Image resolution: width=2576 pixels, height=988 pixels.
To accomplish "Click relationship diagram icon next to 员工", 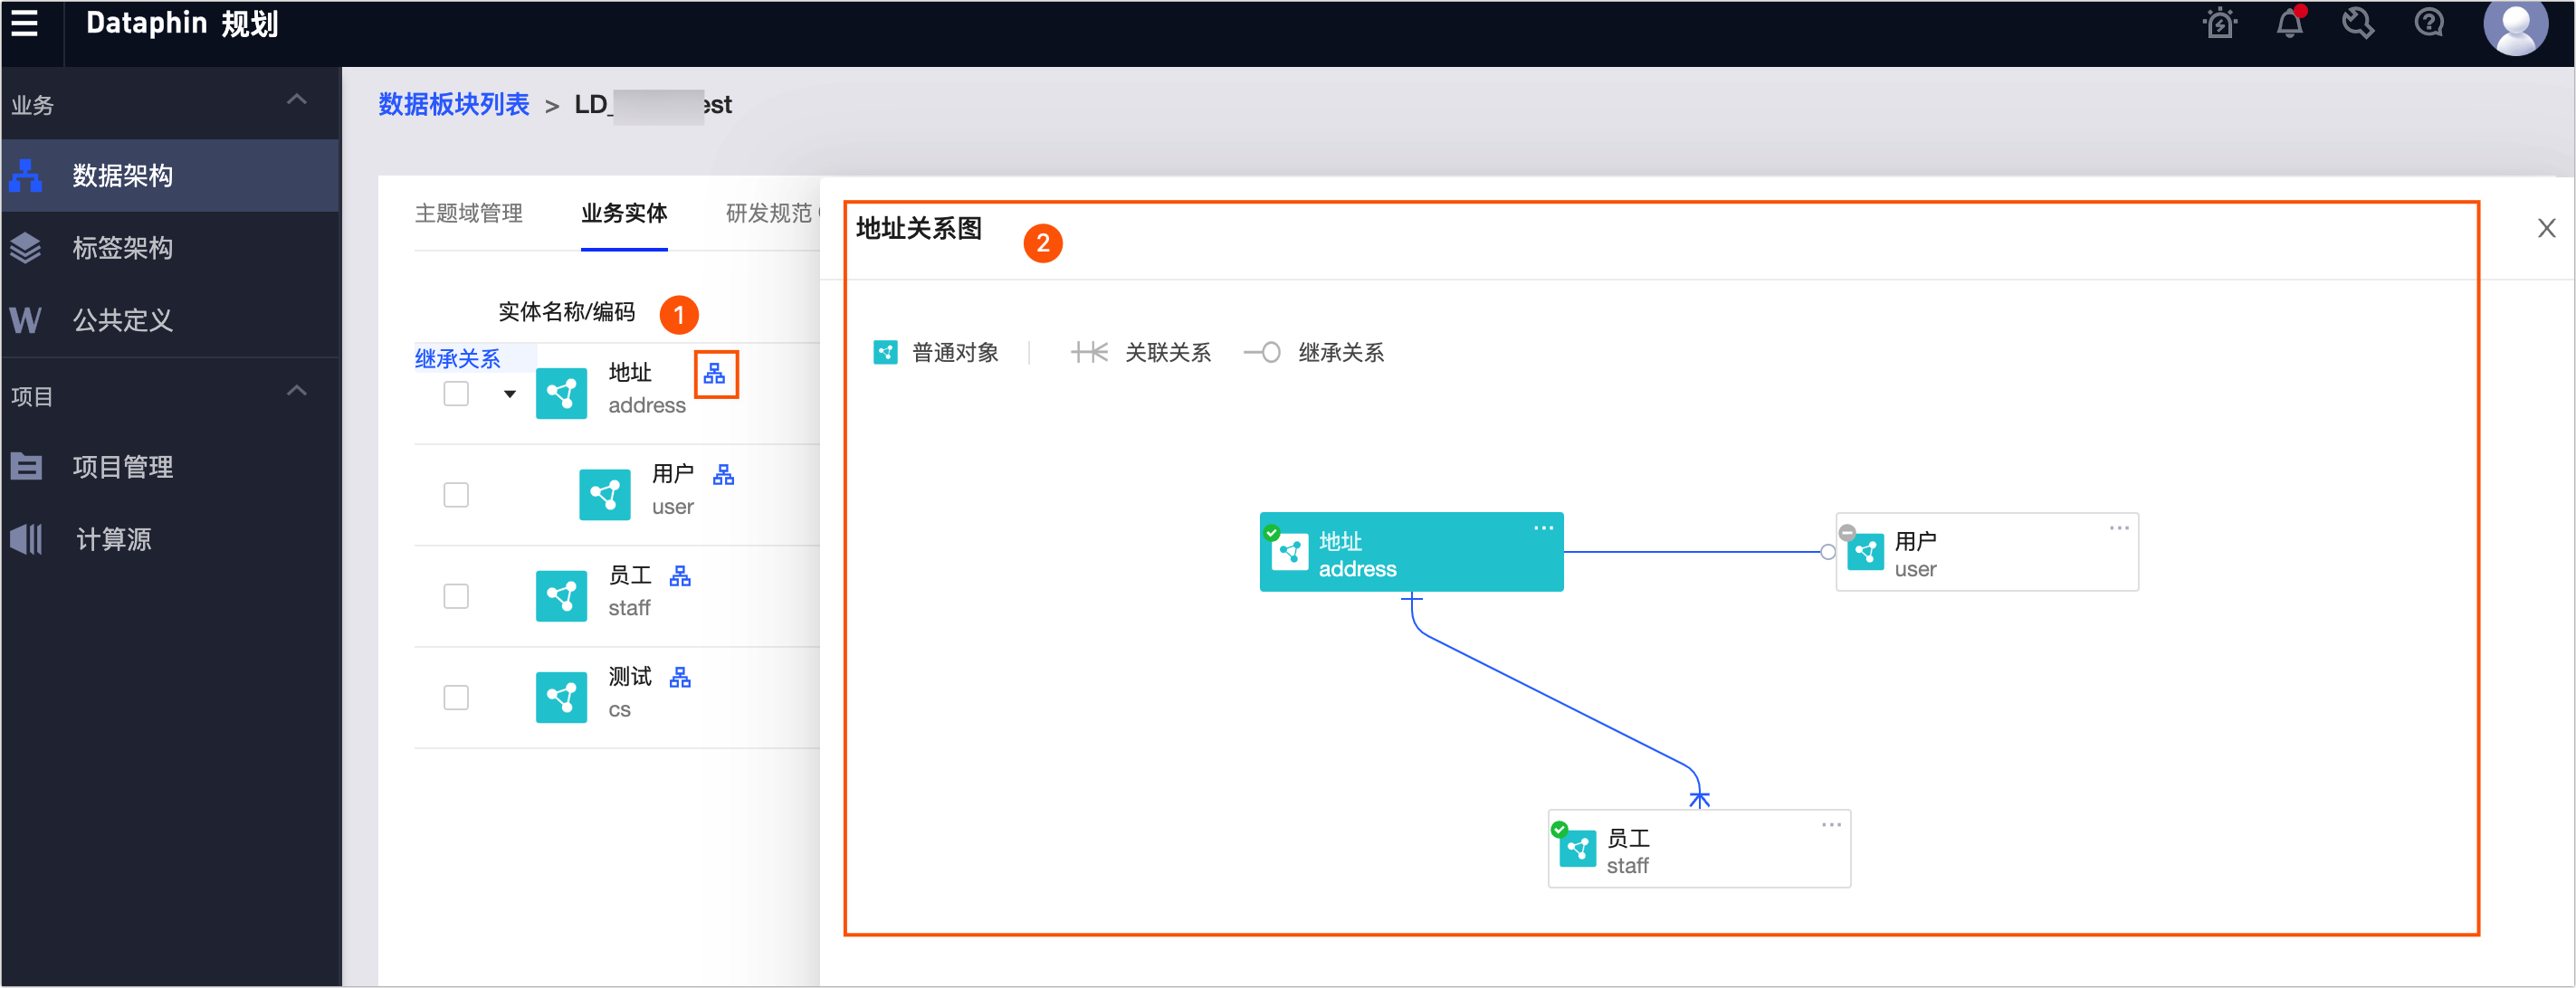I will tap(680, 576).
